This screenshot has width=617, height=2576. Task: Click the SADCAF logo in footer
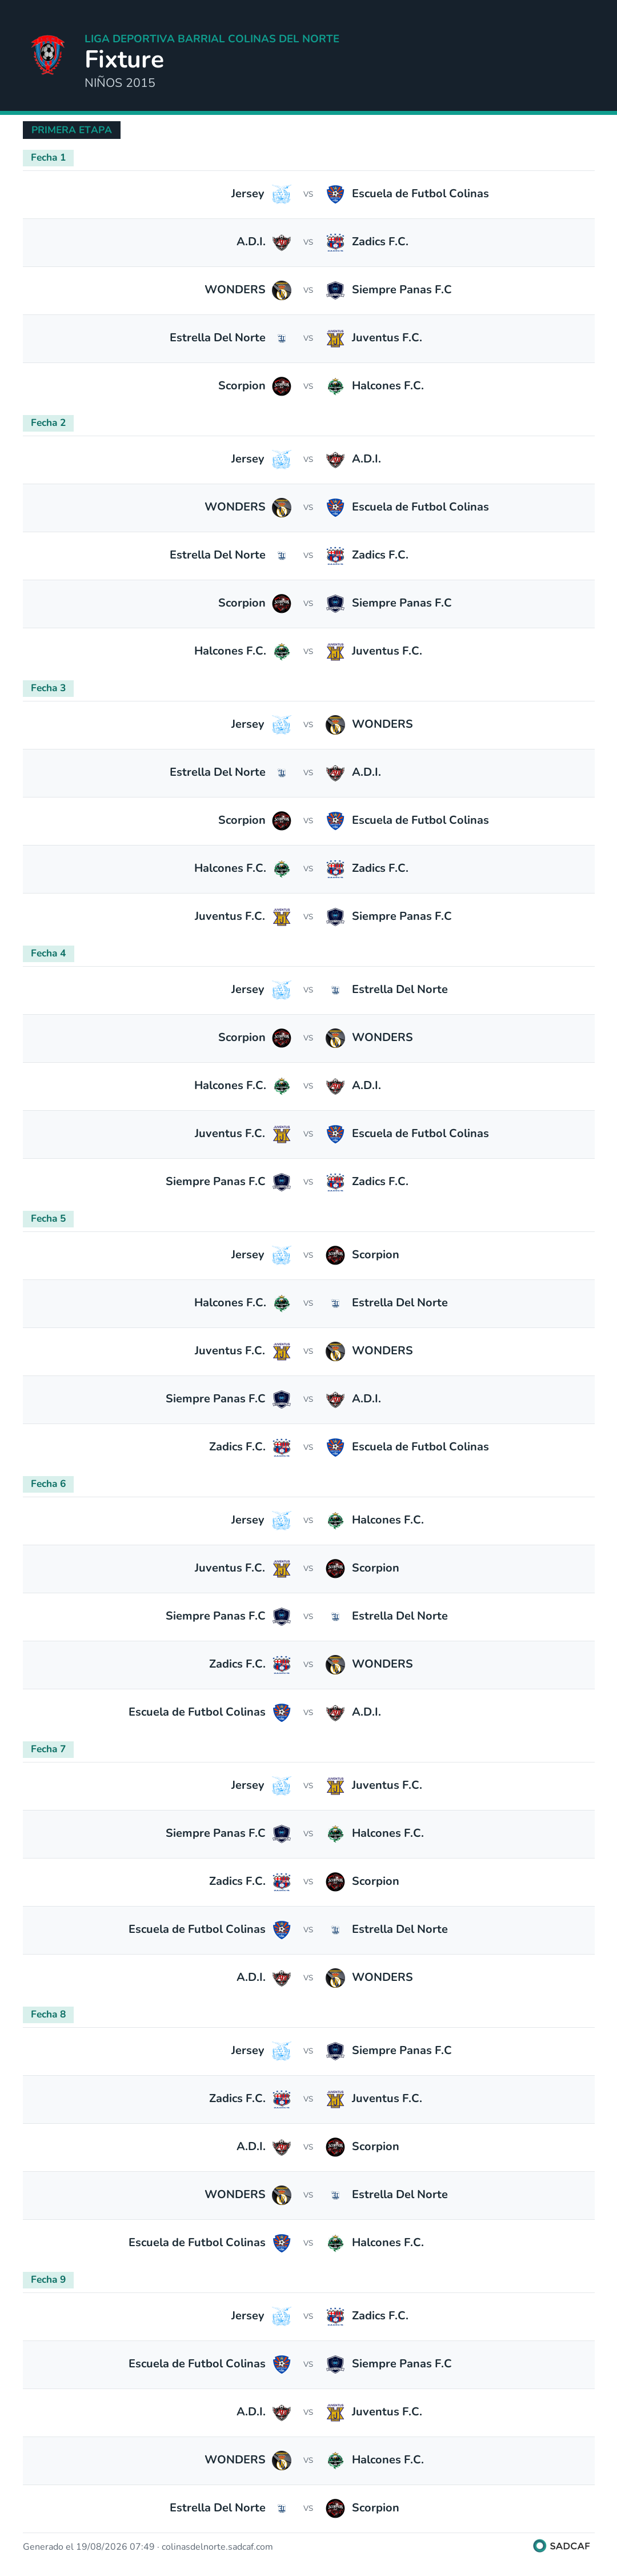(562, 2546)
